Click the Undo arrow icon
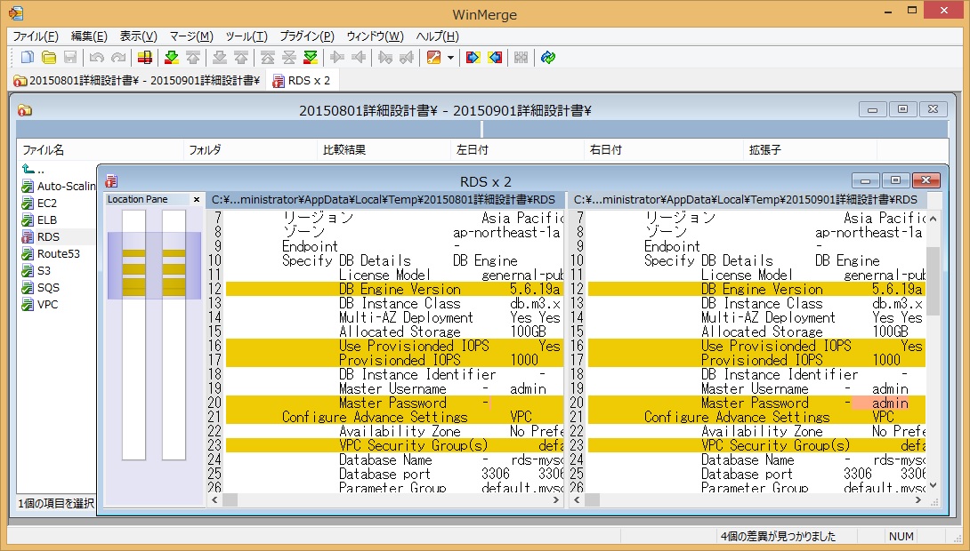The height and width of the screenshot is (551, 970). pos(96,58)
